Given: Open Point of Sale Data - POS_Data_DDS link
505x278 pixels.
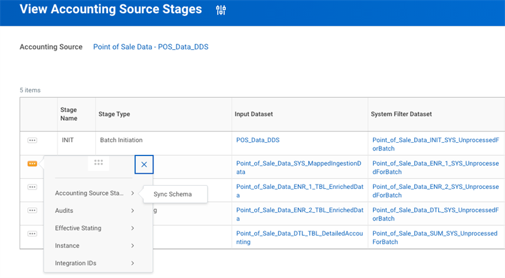Looking at the screenshot, I should point(151,47).
